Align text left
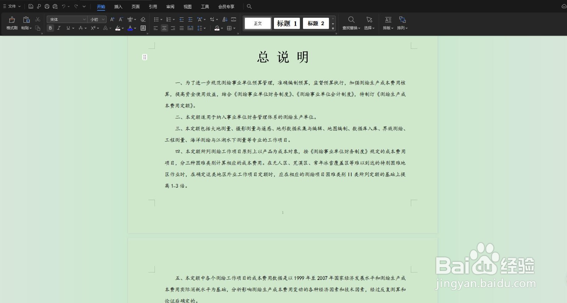 click(156, 28)
